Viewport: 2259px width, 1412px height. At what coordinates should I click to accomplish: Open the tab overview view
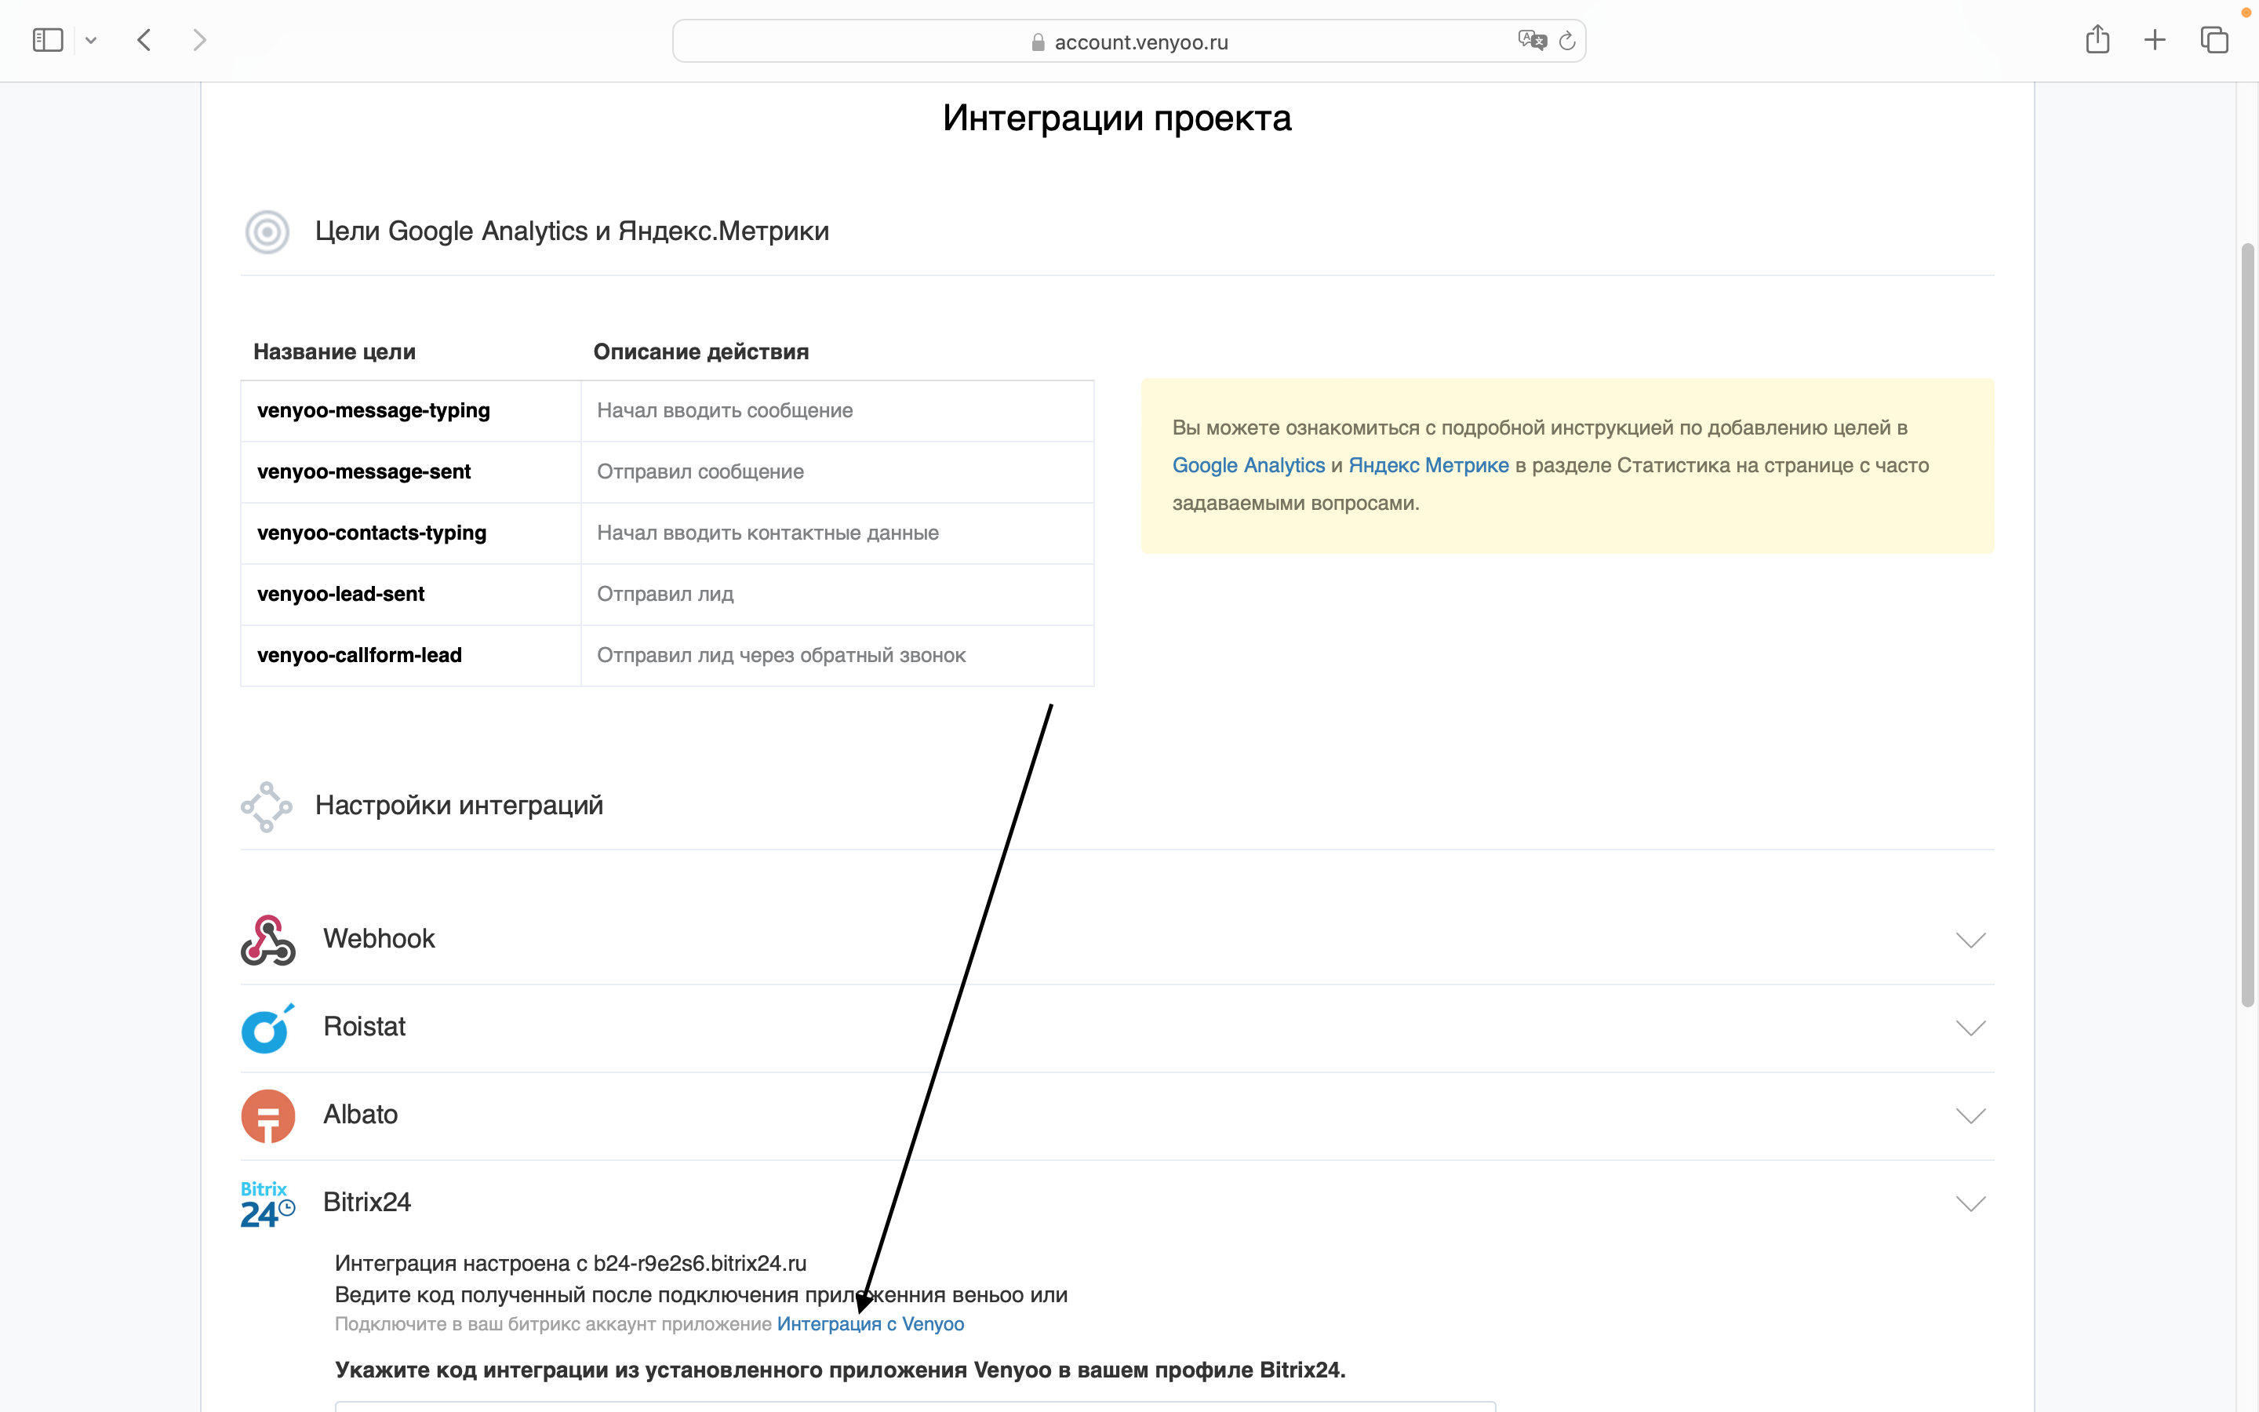(2214, 39)
